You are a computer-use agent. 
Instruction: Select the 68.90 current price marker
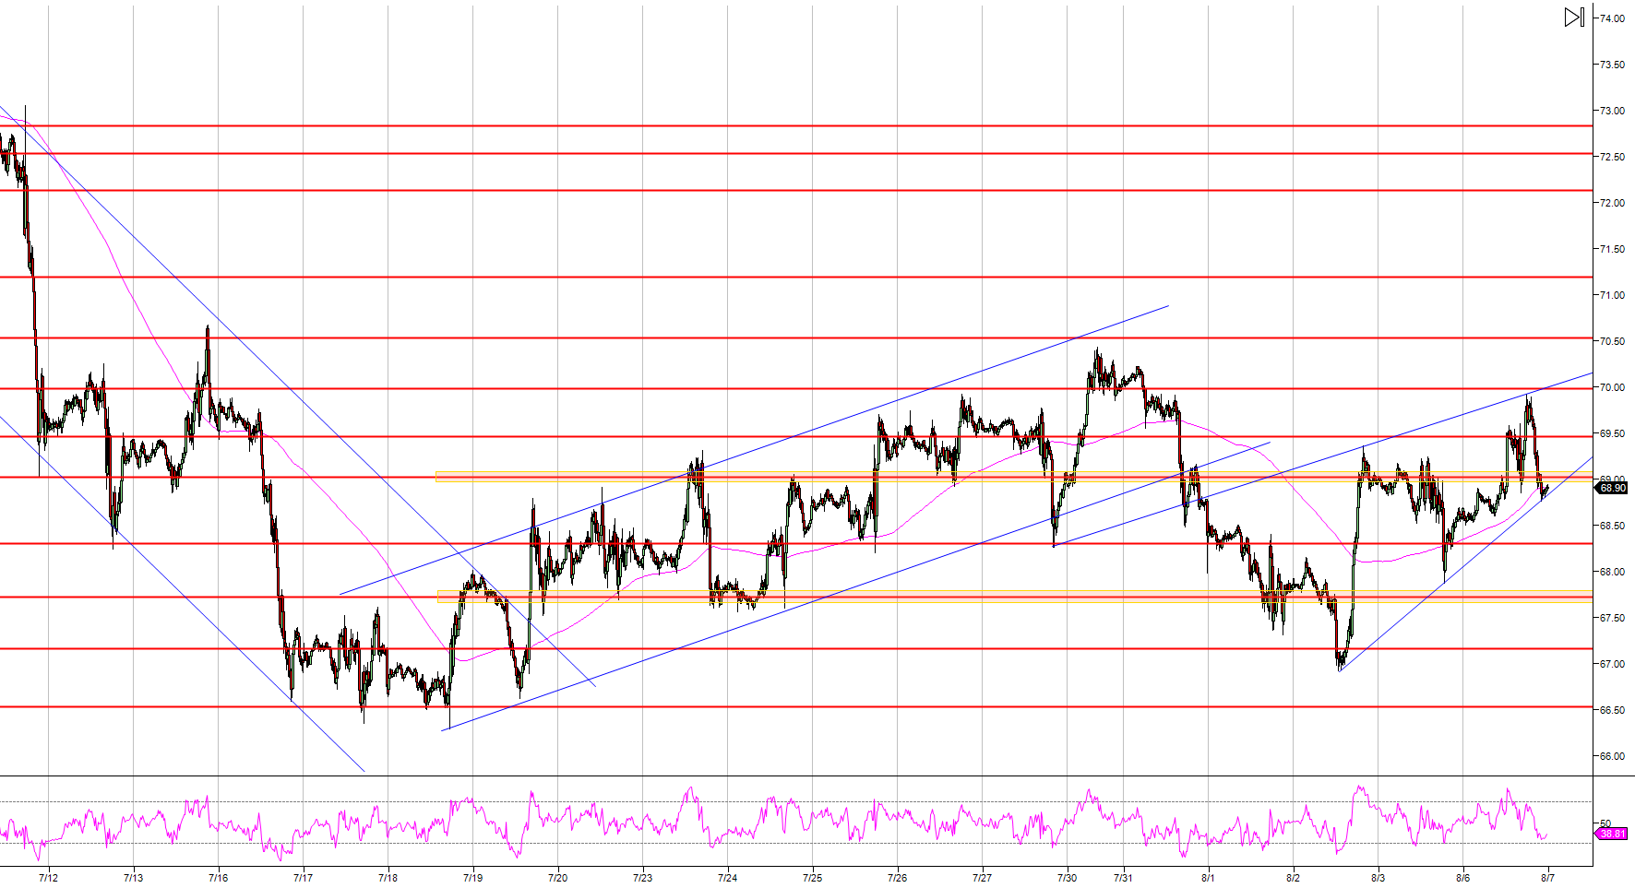(x=1612, y=488)
